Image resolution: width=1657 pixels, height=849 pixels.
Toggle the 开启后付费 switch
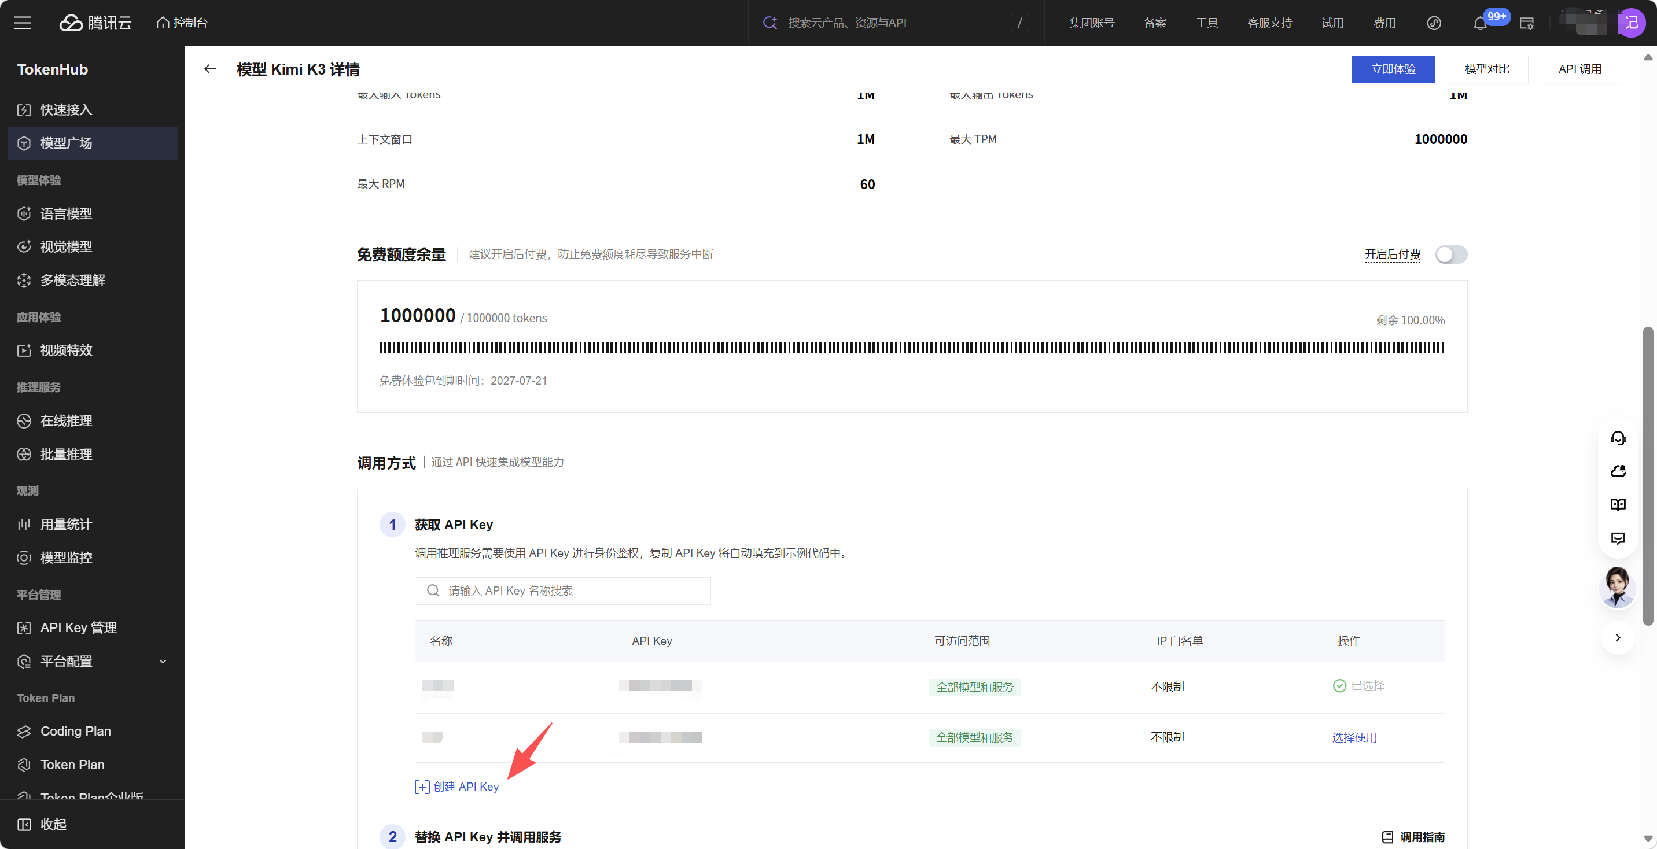point(1451,254)
